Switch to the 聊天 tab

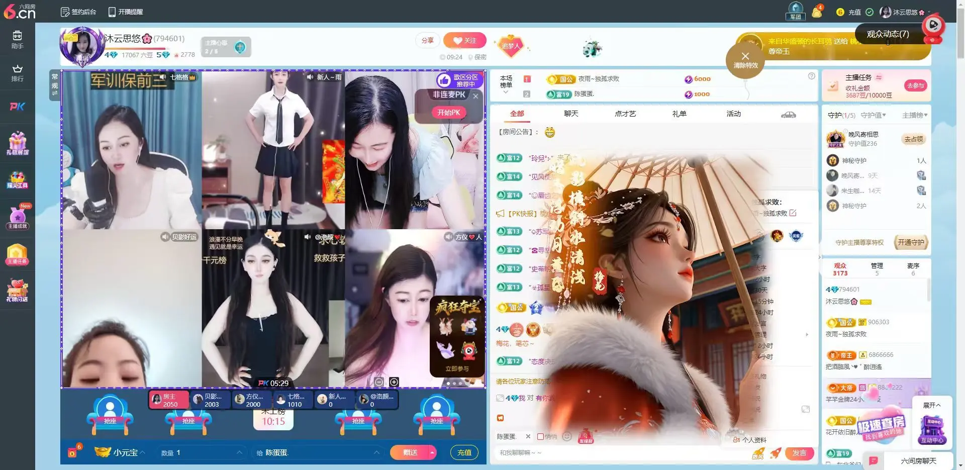pyautogui.click(x=571, y=114)
